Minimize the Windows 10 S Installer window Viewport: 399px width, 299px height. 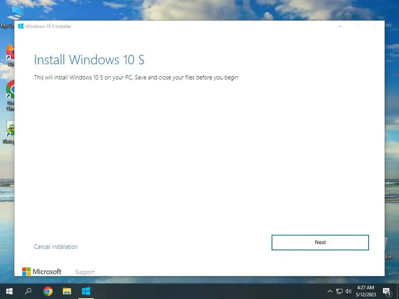pos(340,26)
